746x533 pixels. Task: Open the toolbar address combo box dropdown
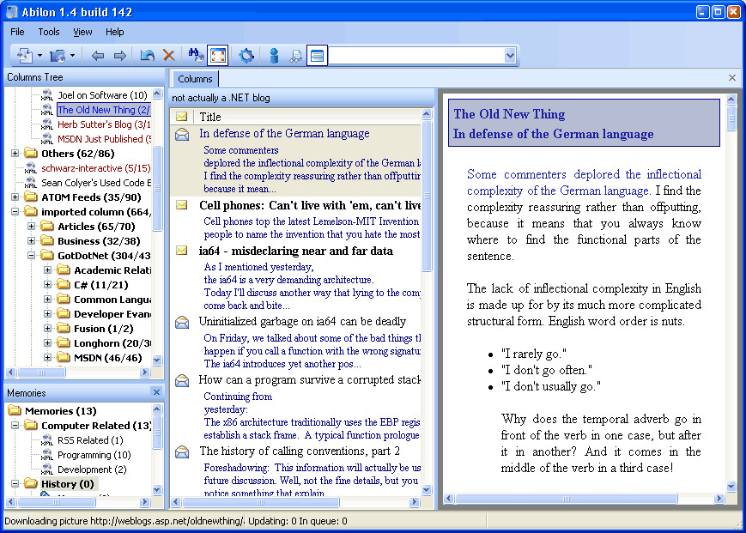(x=510, y=56)
